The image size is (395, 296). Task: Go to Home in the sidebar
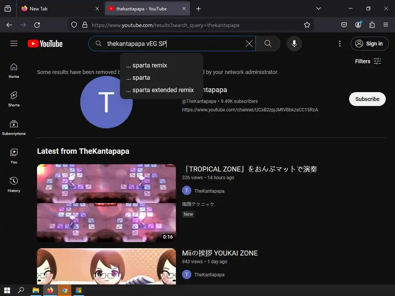(x=14, y=71)
